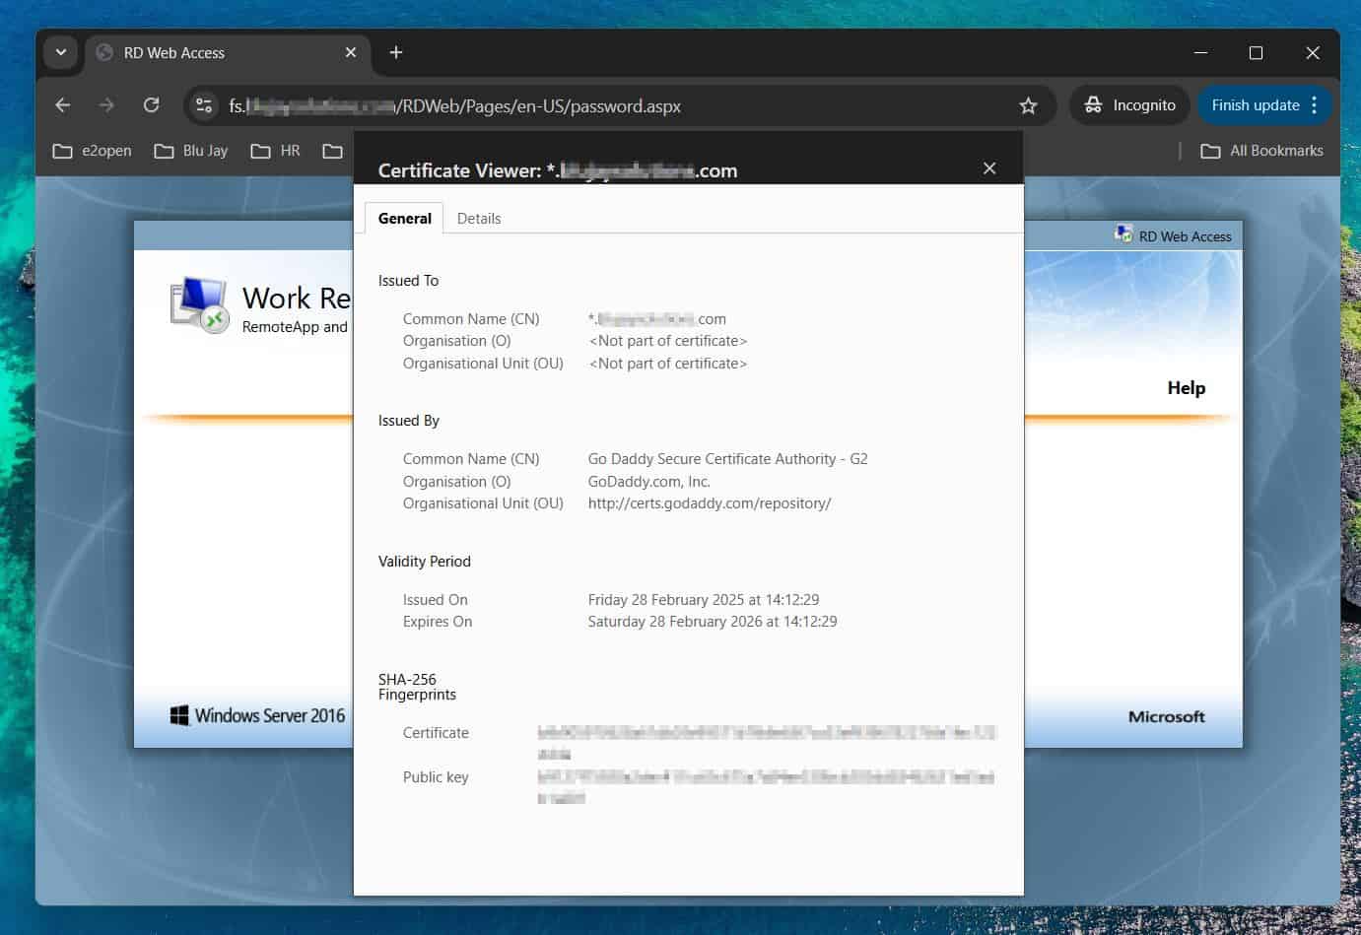Image resolution: width=1361 pixels, height=935 pixels.
Task: Switch to the Details tab
Action: pyautogui.click(x=479, y=219)
